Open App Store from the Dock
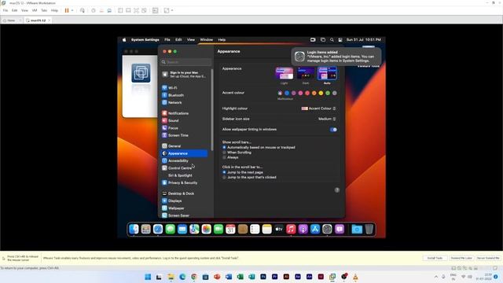Screen dimensions: 503x283 coord(315,229)
